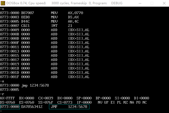This screenshot has width=169, height=113.
Task: Click address 0773:0003 in disassembly
Action: (x=10, y=17)
